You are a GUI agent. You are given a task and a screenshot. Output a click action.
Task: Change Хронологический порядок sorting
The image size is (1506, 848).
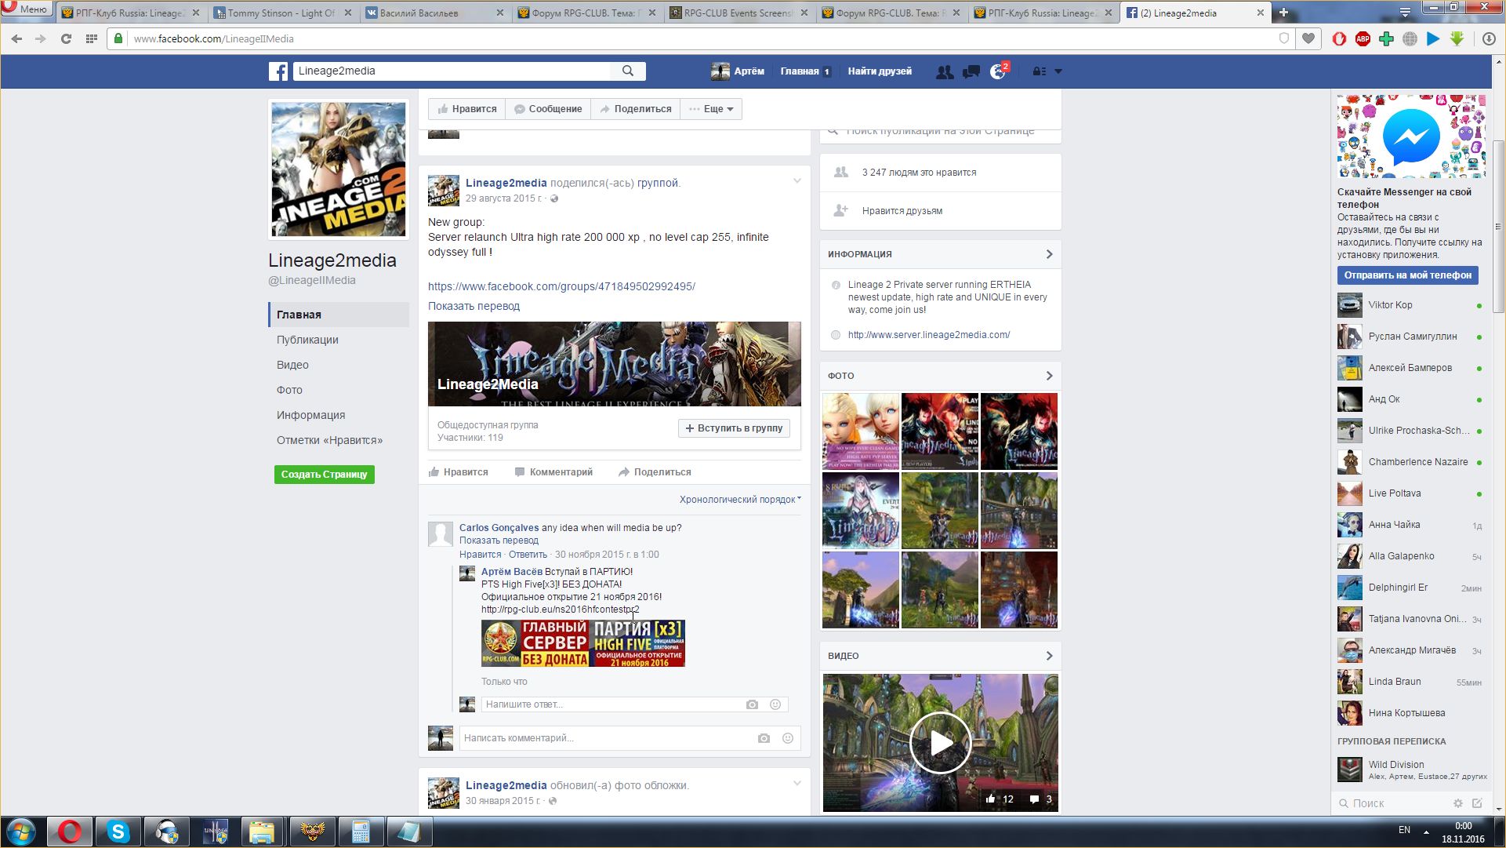coord(740,500)
